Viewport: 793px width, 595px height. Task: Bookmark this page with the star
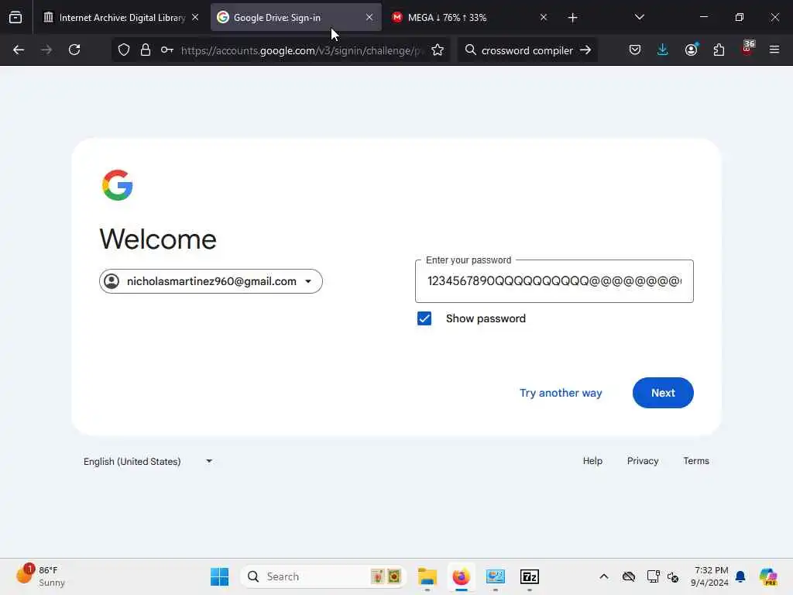(x=438, y=50)
